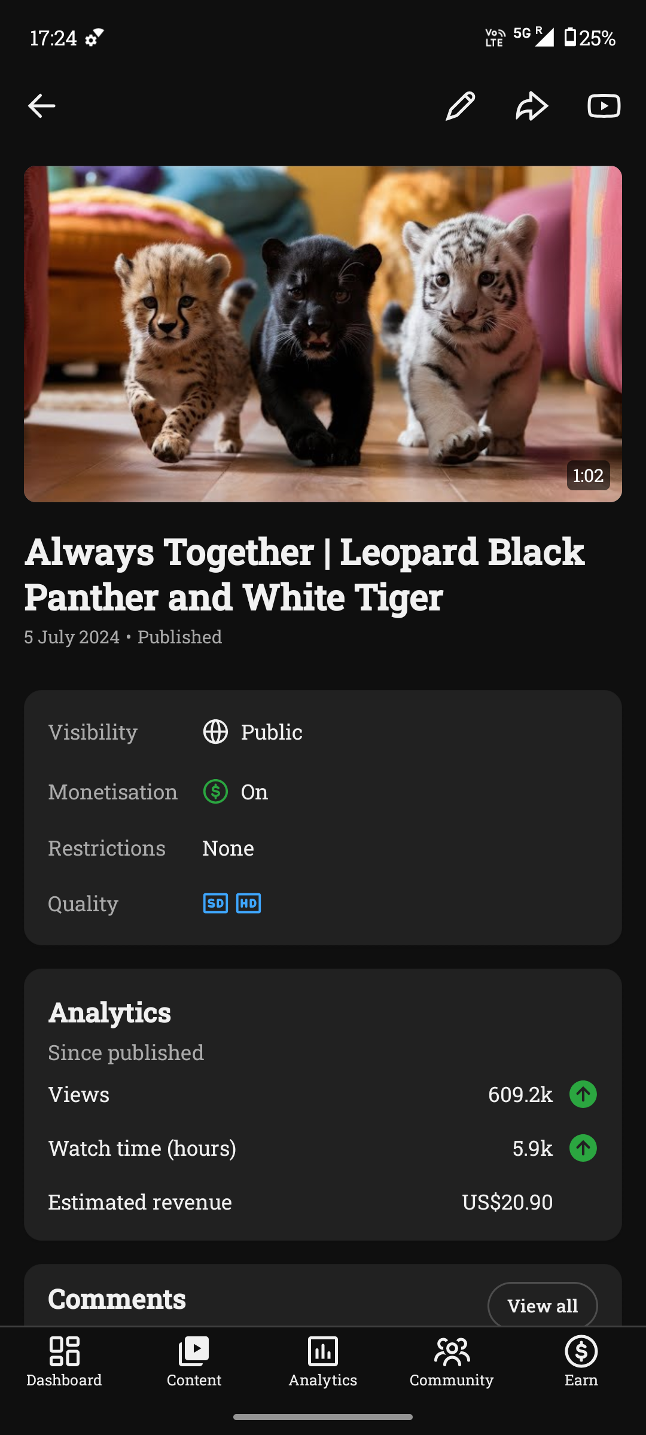The image size is (646, 1435).
Task: Tap the green arrow beside Views
Action: (583, 1094)
